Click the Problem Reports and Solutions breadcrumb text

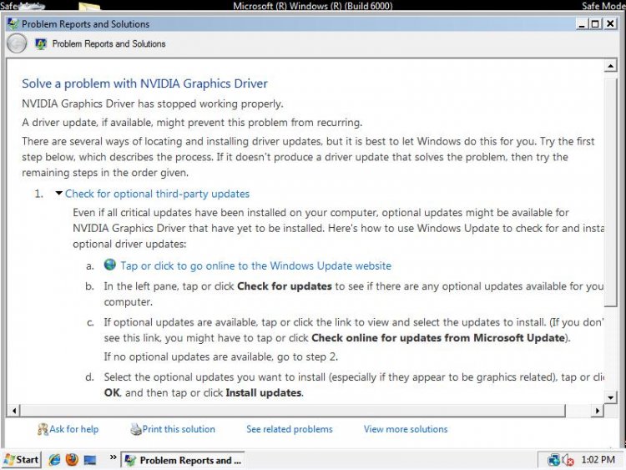(x=109, y=44)
